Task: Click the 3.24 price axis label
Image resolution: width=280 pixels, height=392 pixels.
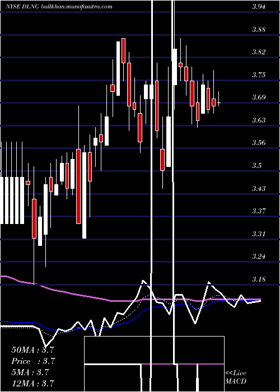Action: (259, 256)
